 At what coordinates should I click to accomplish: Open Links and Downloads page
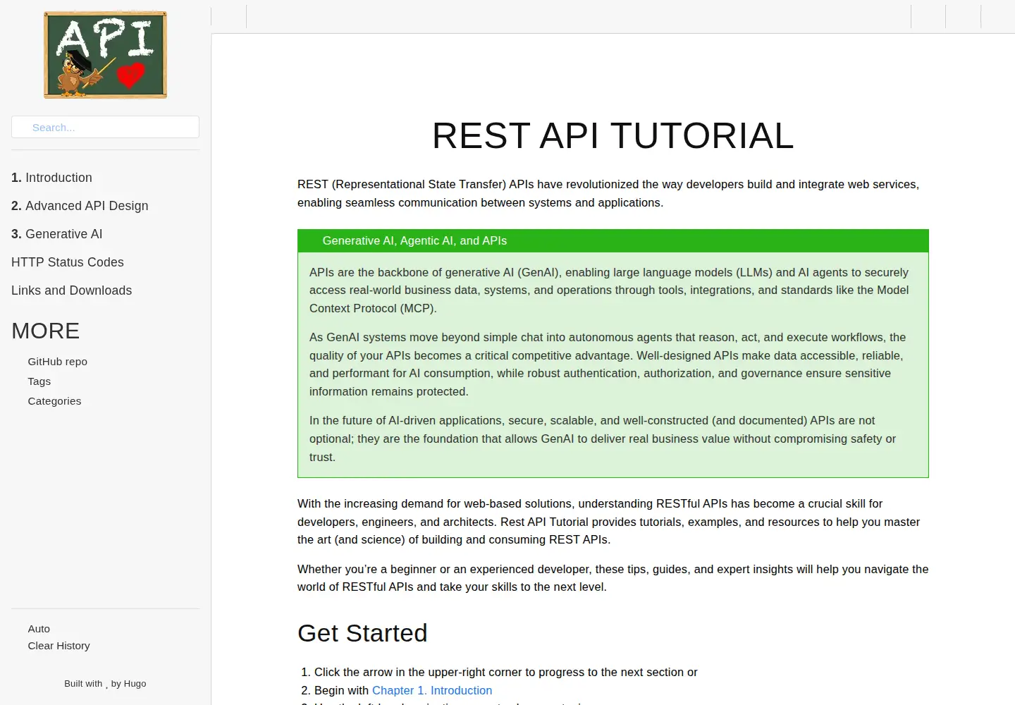(71, 290)
